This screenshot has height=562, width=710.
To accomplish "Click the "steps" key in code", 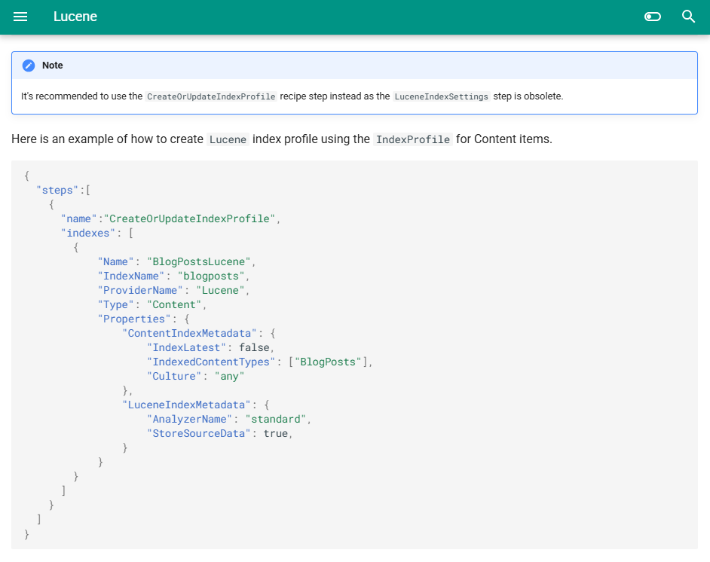I will click(x=57, y=191).
